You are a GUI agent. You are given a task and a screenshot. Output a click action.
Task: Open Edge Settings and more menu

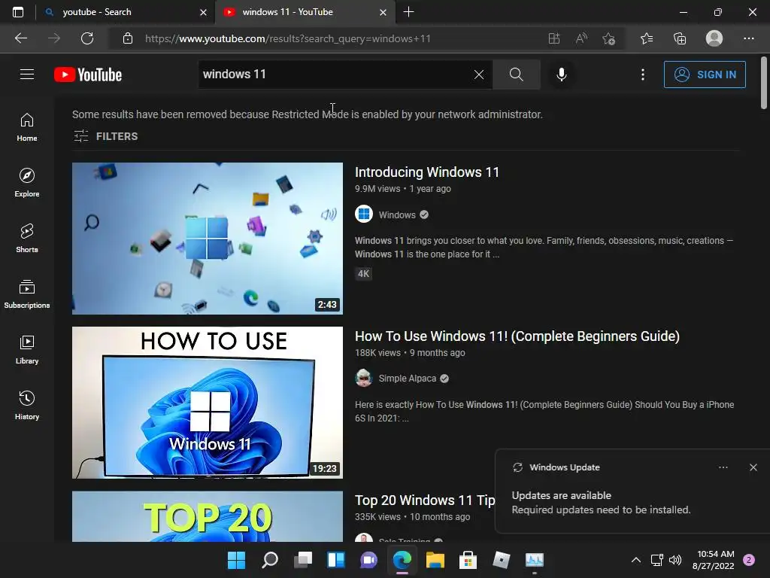[x=748, y=38]
